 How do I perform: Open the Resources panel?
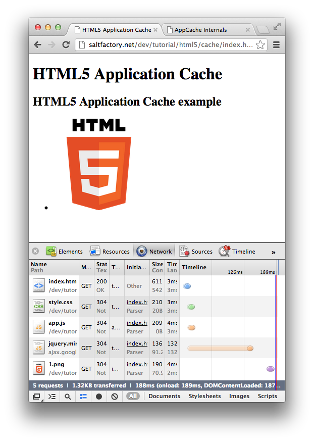pyautogui.click(x=110, y=251)
